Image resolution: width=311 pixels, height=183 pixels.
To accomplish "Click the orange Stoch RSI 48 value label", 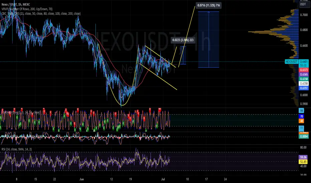I will [x=301, y=121].
